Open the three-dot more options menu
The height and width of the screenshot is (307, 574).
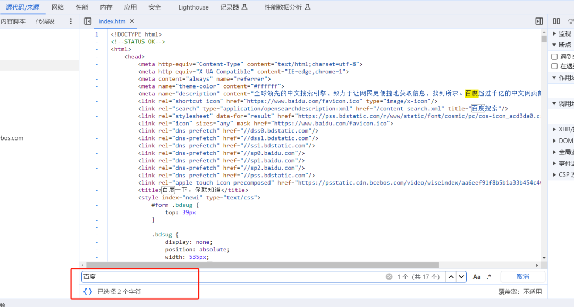pos(71,21)
